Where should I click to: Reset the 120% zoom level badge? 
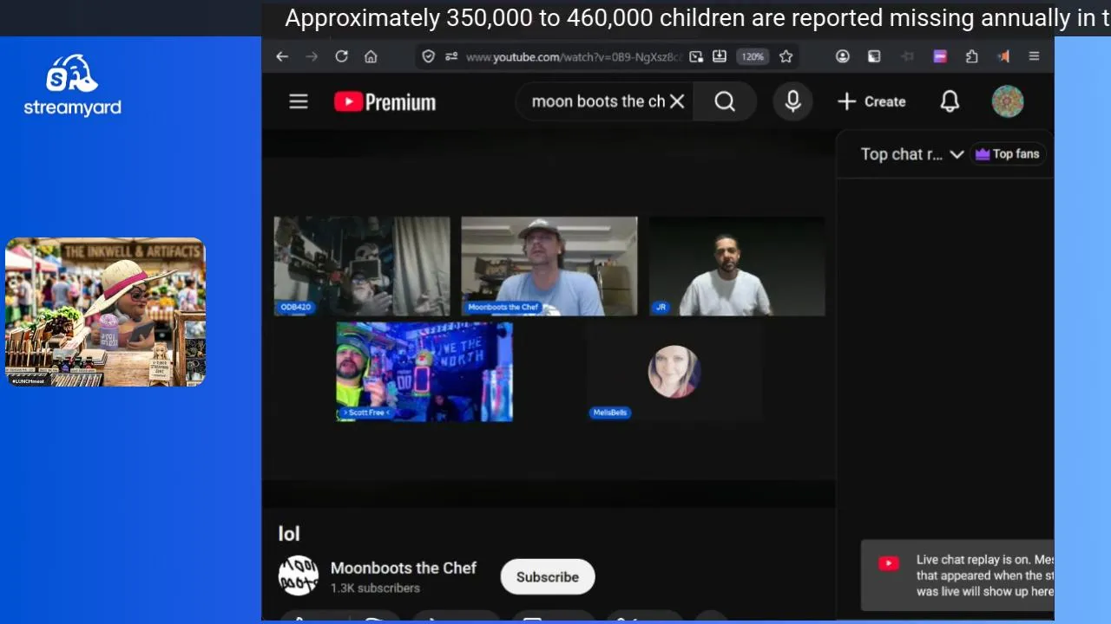(753, 56)
